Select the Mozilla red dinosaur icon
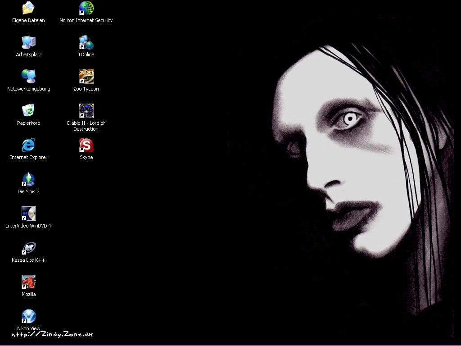 coord(28,282)
